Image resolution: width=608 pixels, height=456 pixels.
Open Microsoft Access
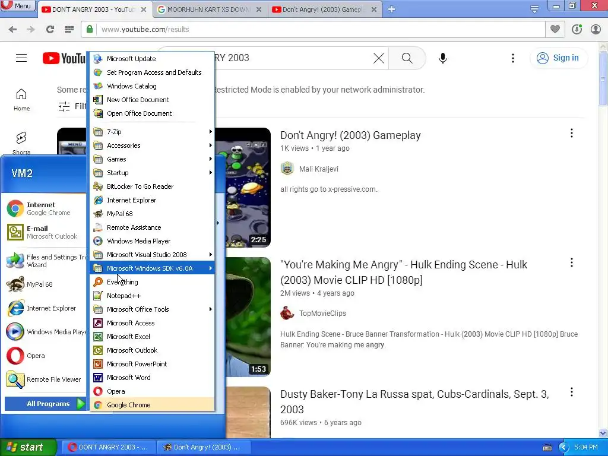click(x=152, y=322)
